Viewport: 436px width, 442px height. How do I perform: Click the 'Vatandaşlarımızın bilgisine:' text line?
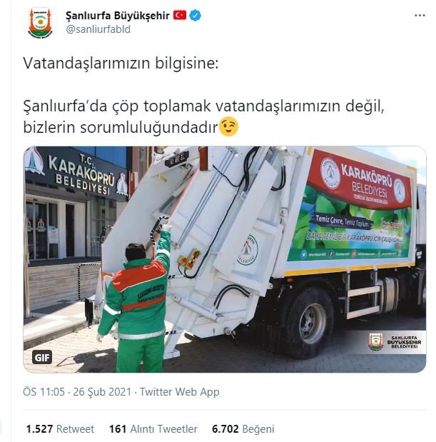pos(121,63)
